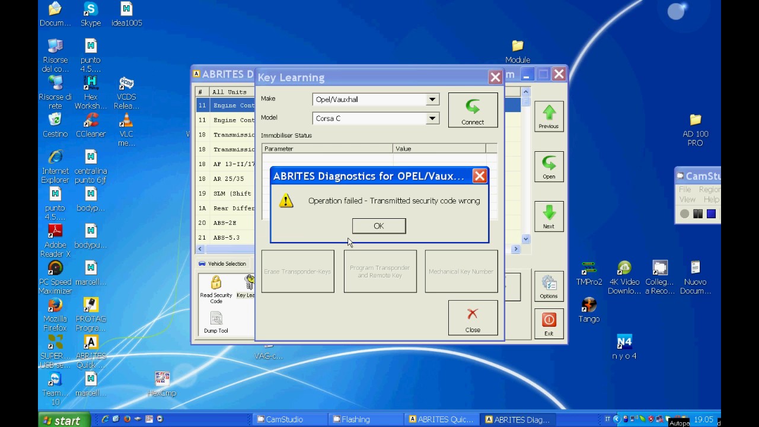Open the File menu in CamStudio
759x427 pixels.
tap(685, 190)
